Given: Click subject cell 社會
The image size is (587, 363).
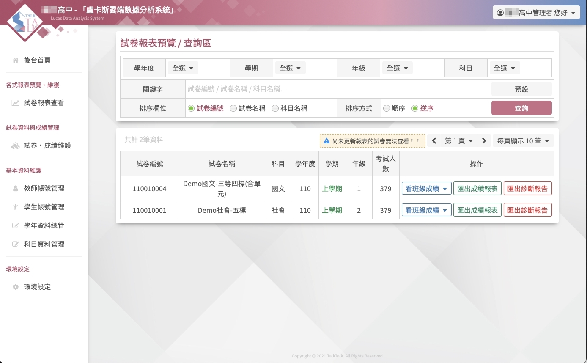Looking at the screenshot, I should [278, 210].
